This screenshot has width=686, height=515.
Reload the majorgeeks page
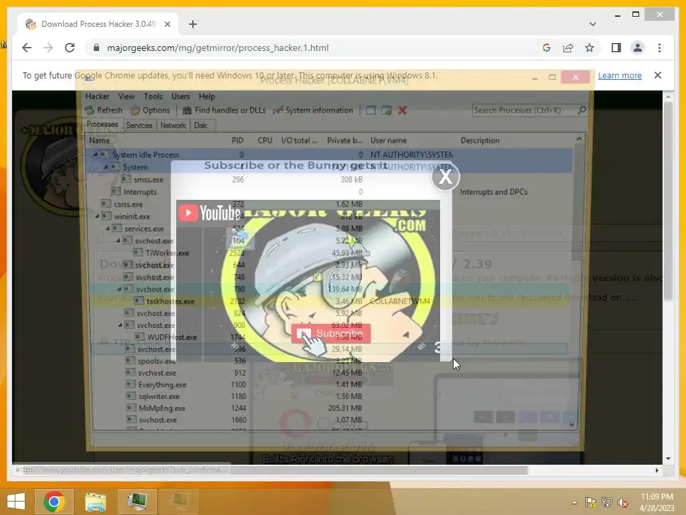tap(70, 48)
